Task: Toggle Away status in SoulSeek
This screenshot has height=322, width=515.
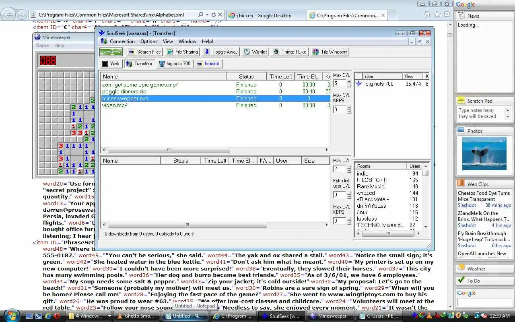Action: pos(220,52)
